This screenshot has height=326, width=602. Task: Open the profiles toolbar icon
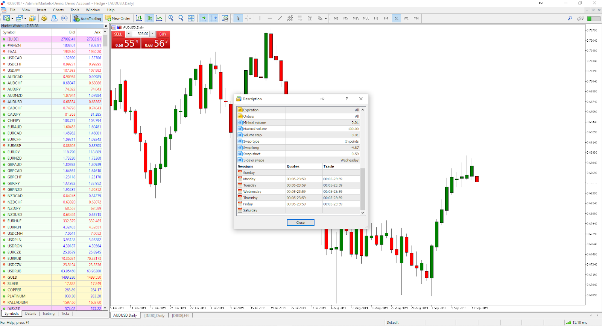(x=19, y=18)
